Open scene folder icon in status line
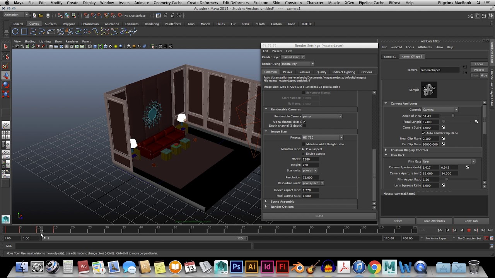The height and width of the screenshot is (278, 495). pos(41,15)
